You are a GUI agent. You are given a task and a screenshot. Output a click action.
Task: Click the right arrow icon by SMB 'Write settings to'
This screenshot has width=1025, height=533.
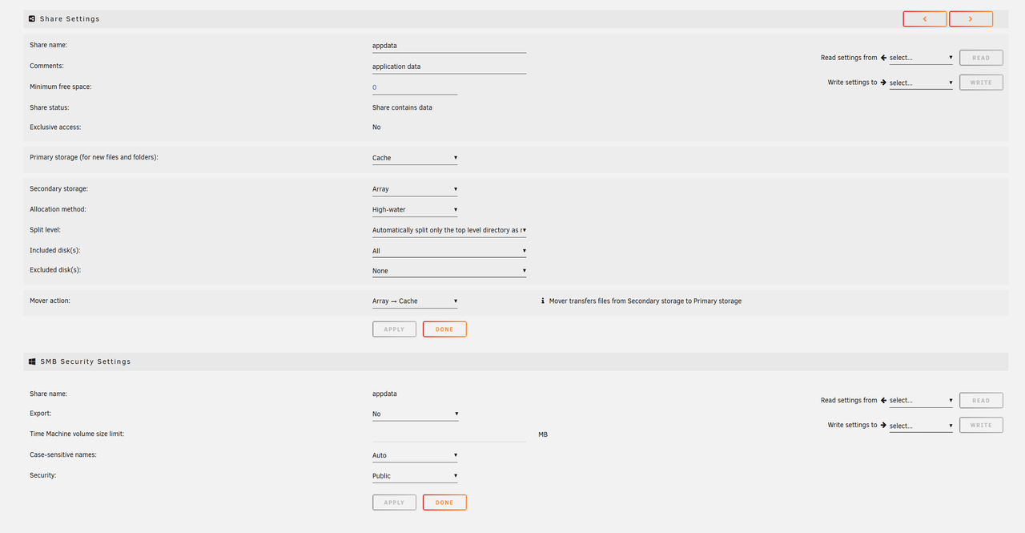[x=884, y=425]
